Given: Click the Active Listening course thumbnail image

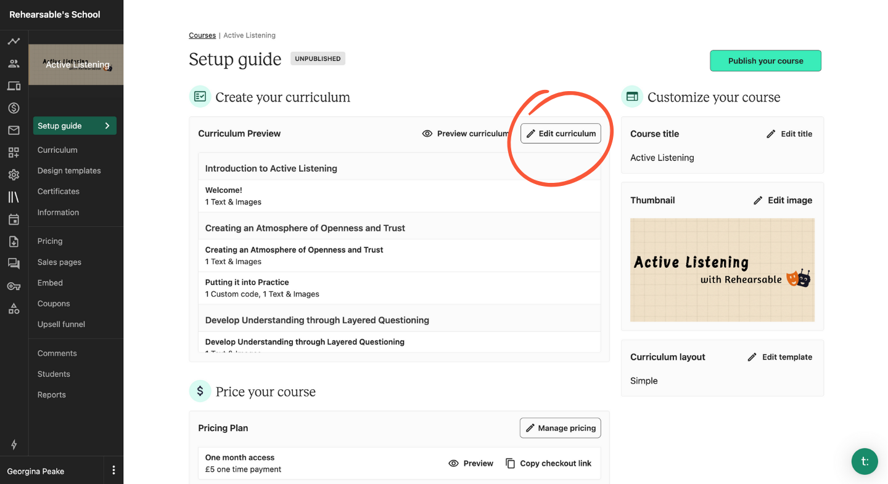Looking at the screenshot, I should 722,270.
